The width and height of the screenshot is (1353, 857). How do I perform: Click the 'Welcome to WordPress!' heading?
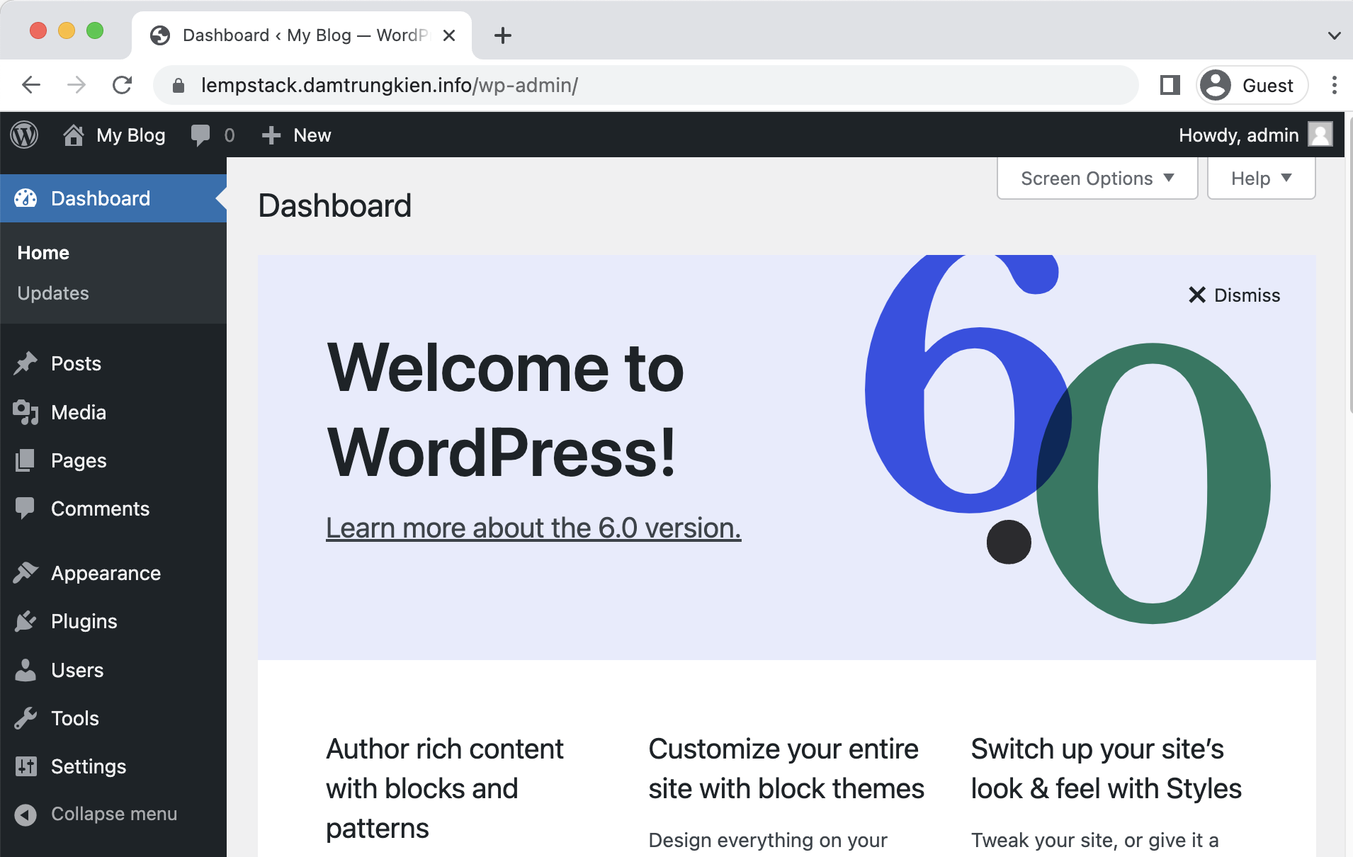click(x=505, y=410)
